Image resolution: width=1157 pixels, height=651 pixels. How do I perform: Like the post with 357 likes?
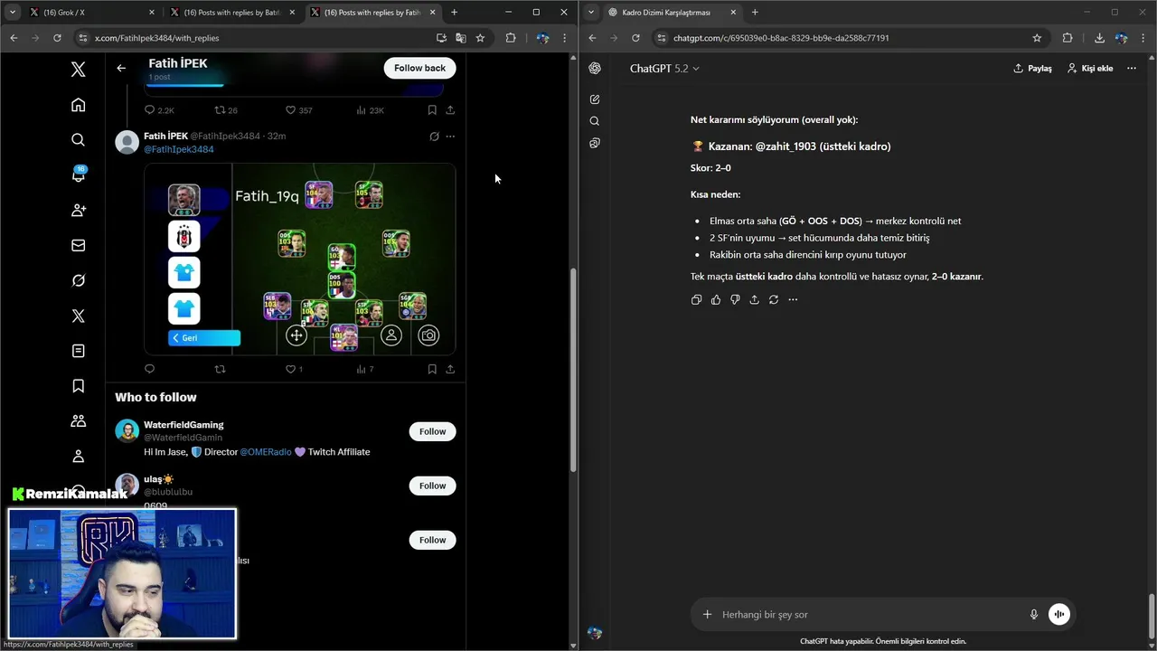tap(291, 110)
